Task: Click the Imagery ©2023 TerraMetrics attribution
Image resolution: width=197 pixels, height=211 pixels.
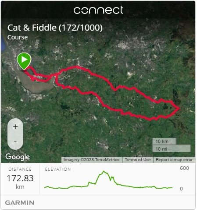Action: tap(91, 160)
